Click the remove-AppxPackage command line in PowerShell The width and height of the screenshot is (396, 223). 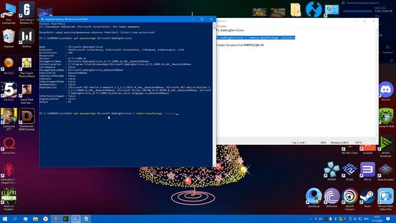109,113
